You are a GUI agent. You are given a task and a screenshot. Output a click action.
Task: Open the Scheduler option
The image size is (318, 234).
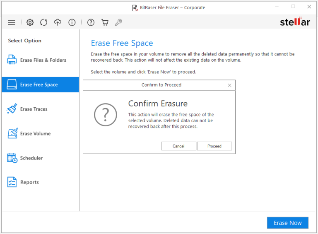pos(40,158)
